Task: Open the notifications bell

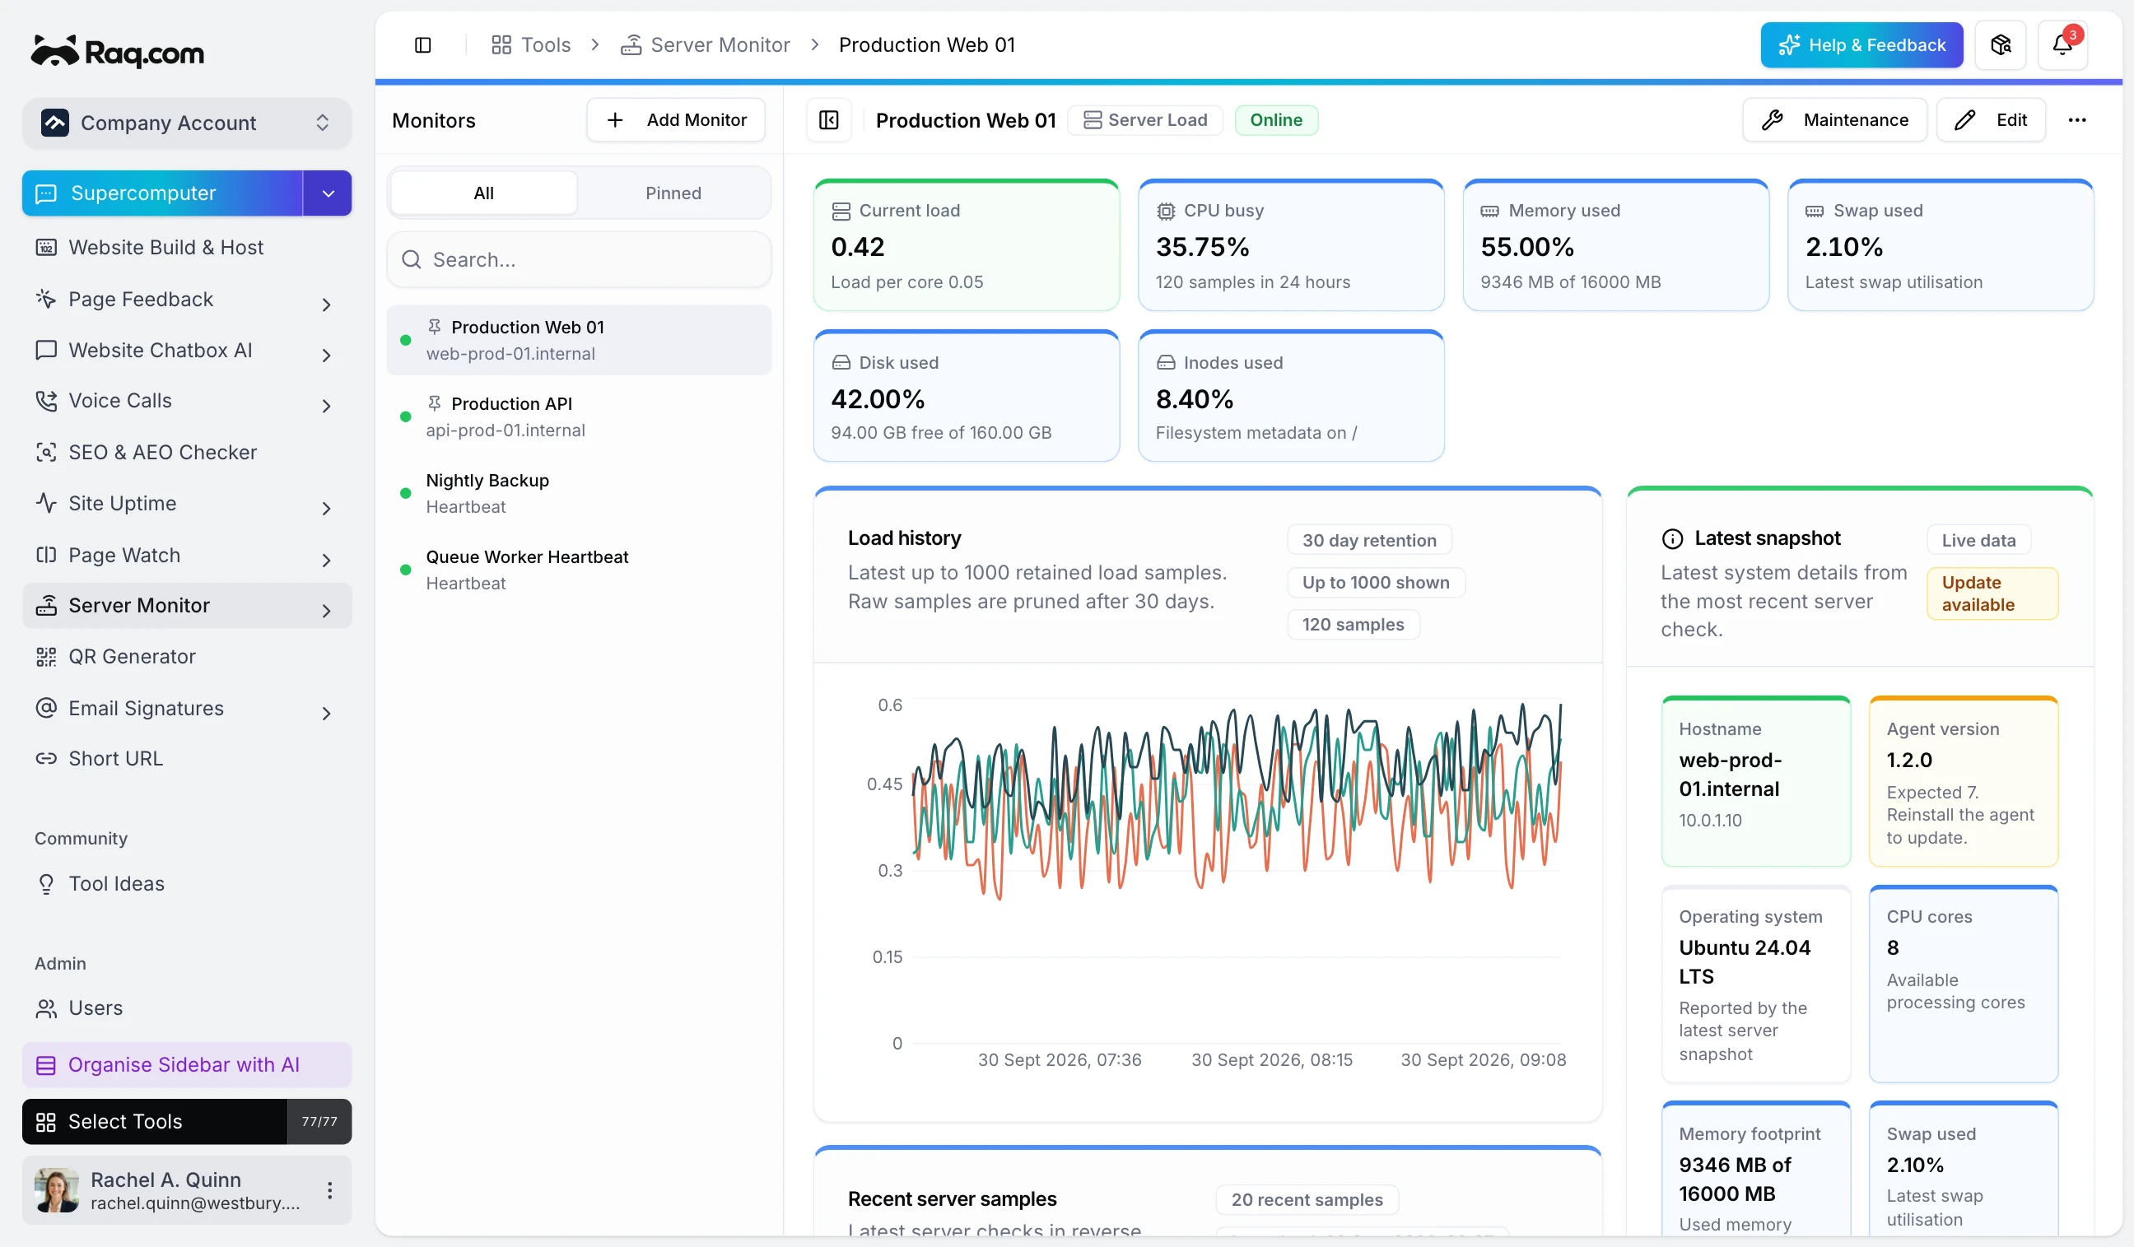Action: (2062, 45)
